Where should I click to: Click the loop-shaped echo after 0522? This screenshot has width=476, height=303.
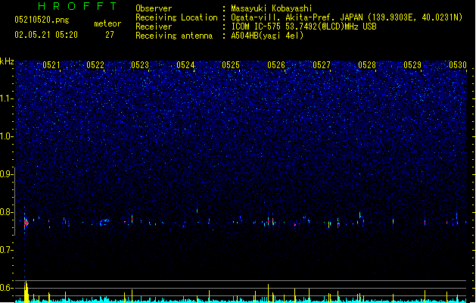(104, 222)
